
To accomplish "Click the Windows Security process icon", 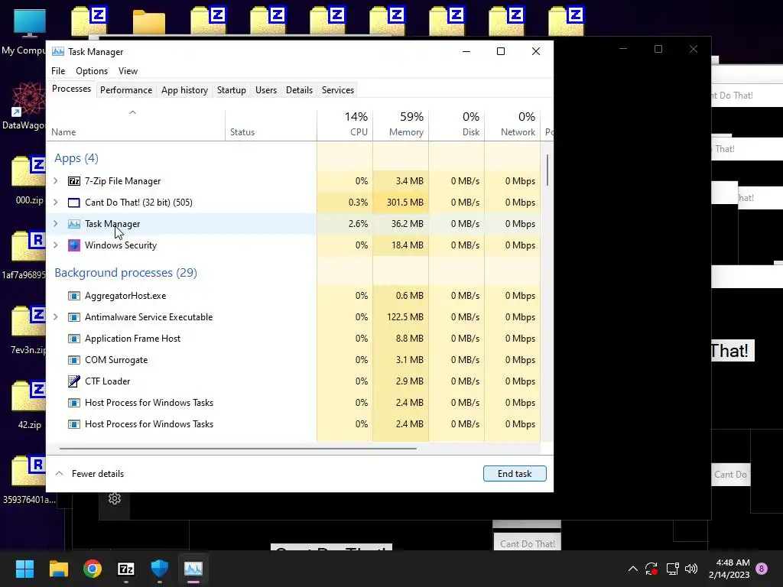I will coord(74,245).
